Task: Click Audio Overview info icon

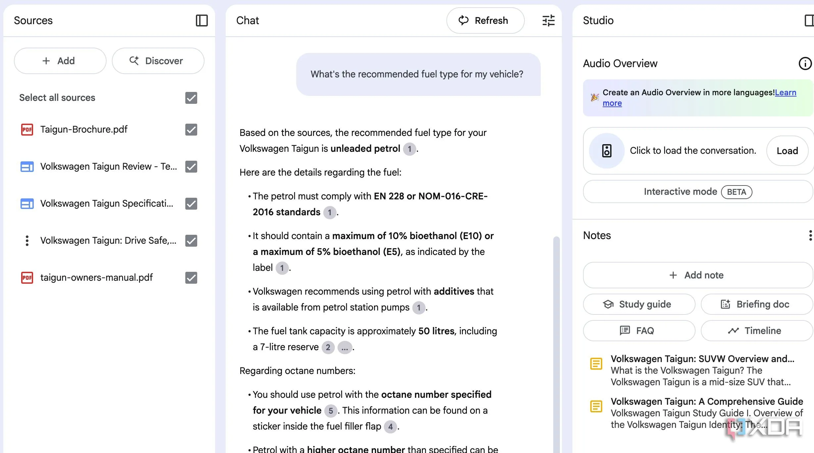Action: tap(805, 63)
